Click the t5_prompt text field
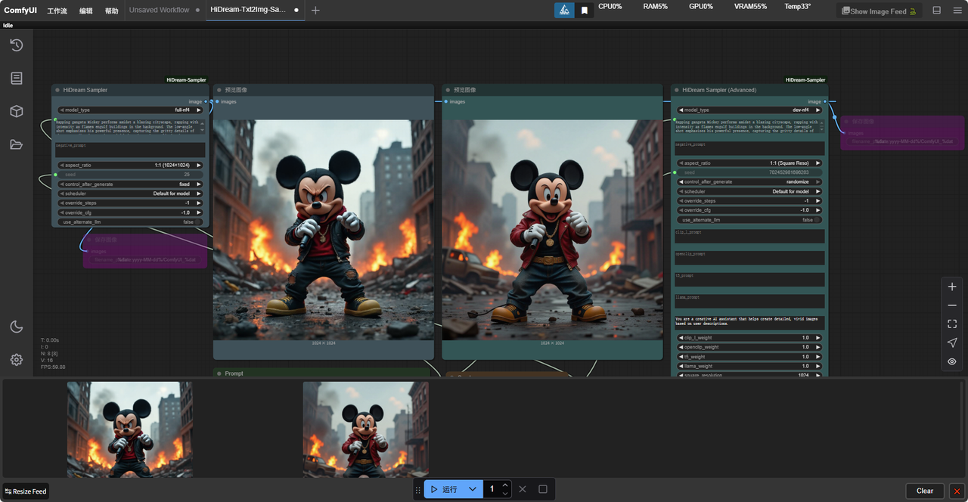Viewport: 968px width, 502px height. point(749,280)
